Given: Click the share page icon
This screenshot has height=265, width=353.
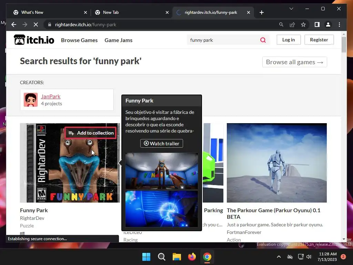Looking at the screenshot, I should [x=292, y=24].
